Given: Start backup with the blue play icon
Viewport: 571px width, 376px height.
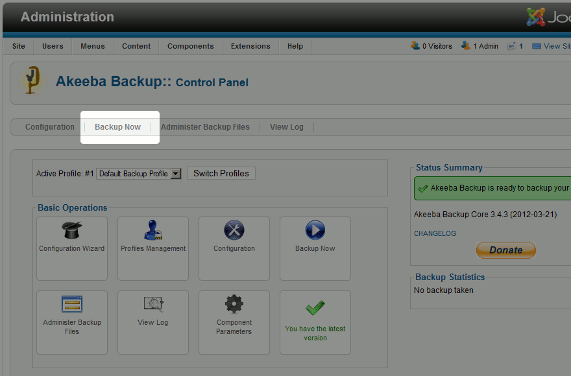Looking at the screenshot, I should [315, 230].
